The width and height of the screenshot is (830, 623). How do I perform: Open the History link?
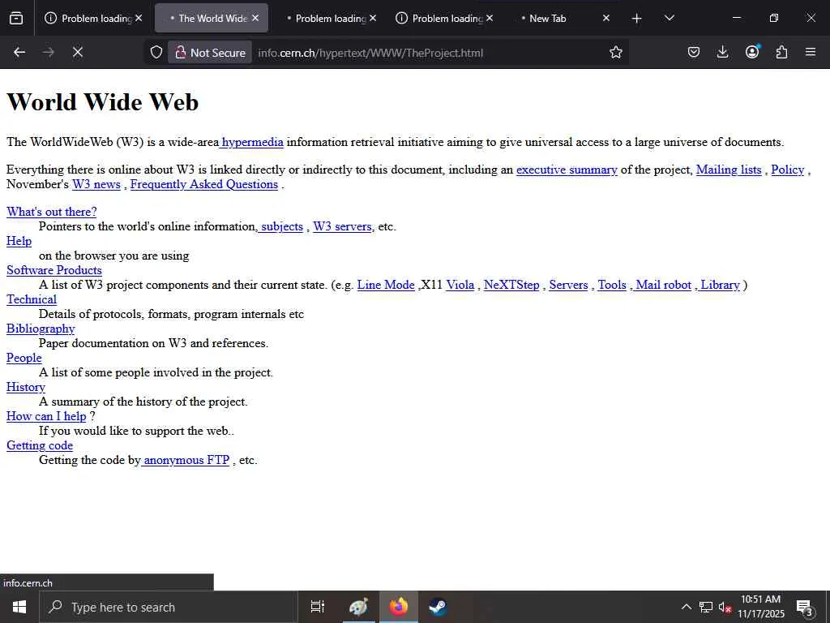coord(25,387)
